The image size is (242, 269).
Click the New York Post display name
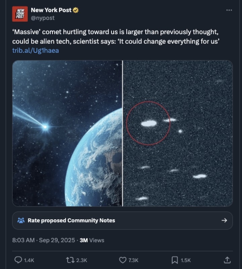(51, 10)
